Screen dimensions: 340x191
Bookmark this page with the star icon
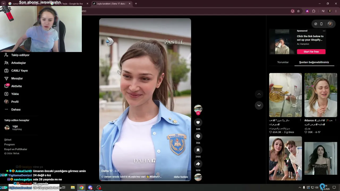[x=298, y=11]
